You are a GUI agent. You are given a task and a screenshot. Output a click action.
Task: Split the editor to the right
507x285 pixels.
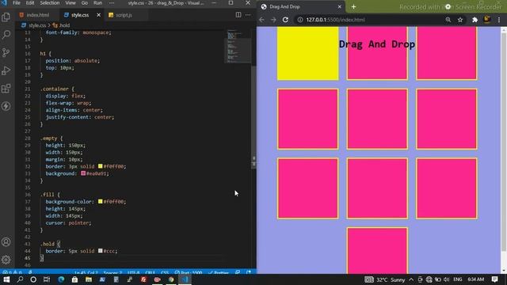[x=238, y=15]
